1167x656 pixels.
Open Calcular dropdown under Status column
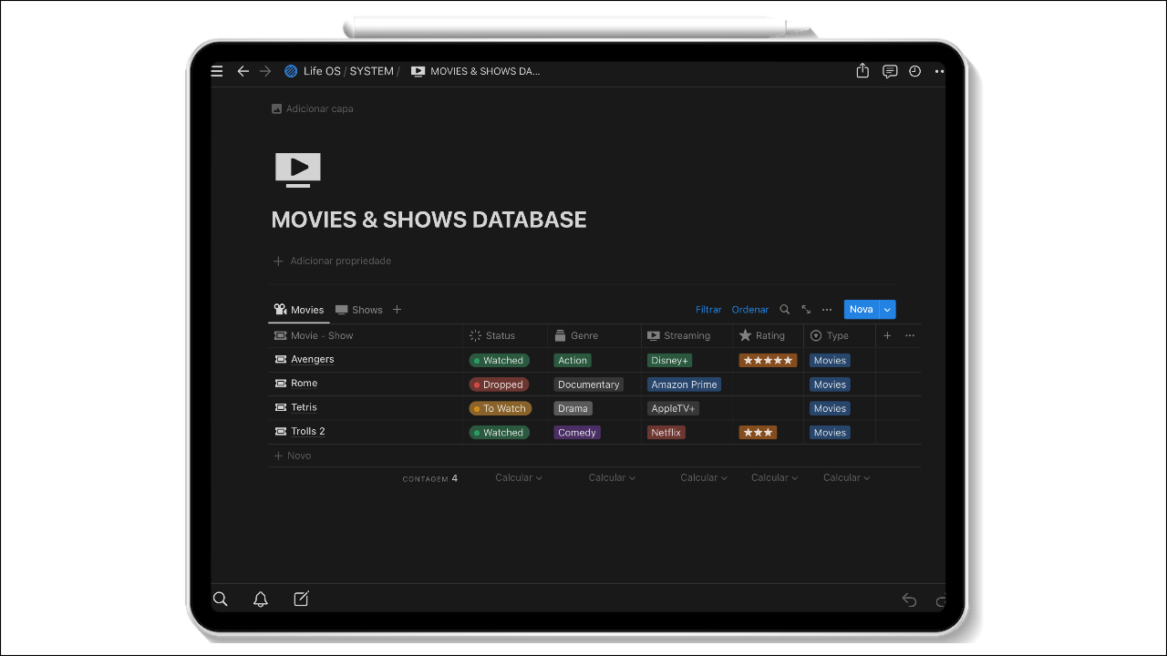[x=519, y=477]
